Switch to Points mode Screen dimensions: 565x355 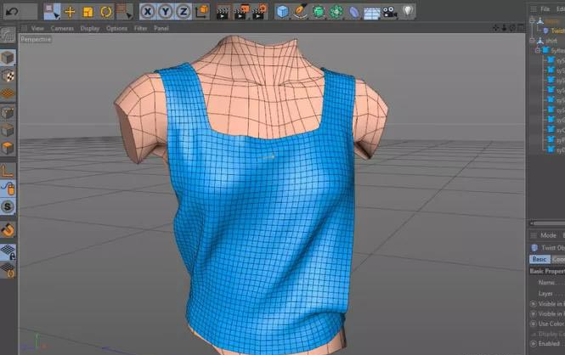coord(8,113)
